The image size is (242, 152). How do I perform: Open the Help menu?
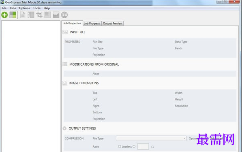tap(47, 8)
